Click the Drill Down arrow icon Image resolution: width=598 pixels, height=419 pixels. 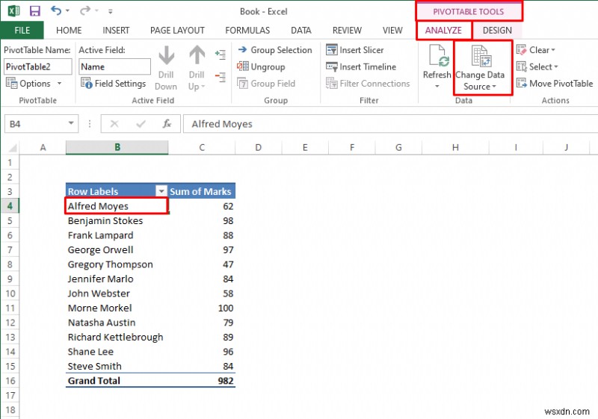pos(166,55)
